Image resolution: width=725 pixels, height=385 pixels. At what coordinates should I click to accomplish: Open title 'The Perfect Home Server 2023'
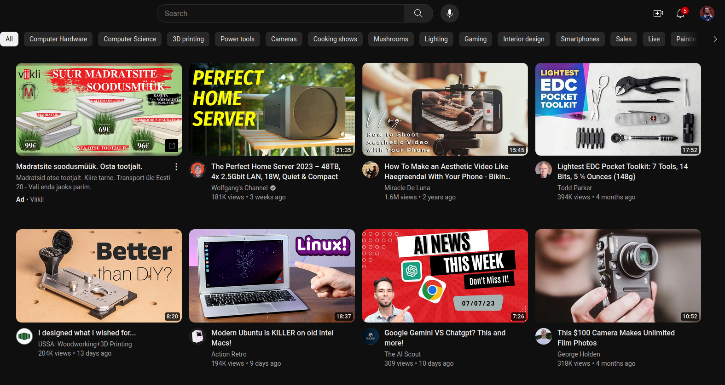point(276,171)
